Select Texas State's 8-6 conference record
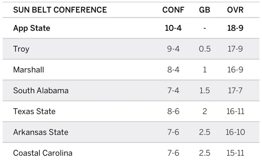262x162 pixels. pyautogui.click(x=173, y=111)
